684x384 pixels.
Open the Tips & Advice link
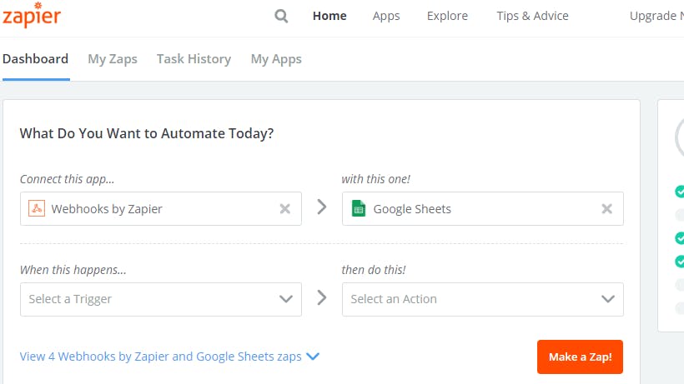pyautogui.click(x=532, y=16)
